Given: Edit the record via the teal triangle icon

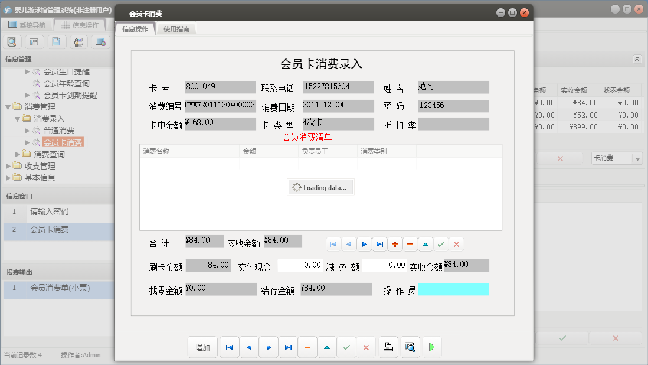Looking at the screenshot, I should [426, 243].
